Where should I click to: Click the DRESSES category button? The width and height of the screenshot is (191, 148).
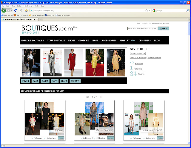(75, 81)
